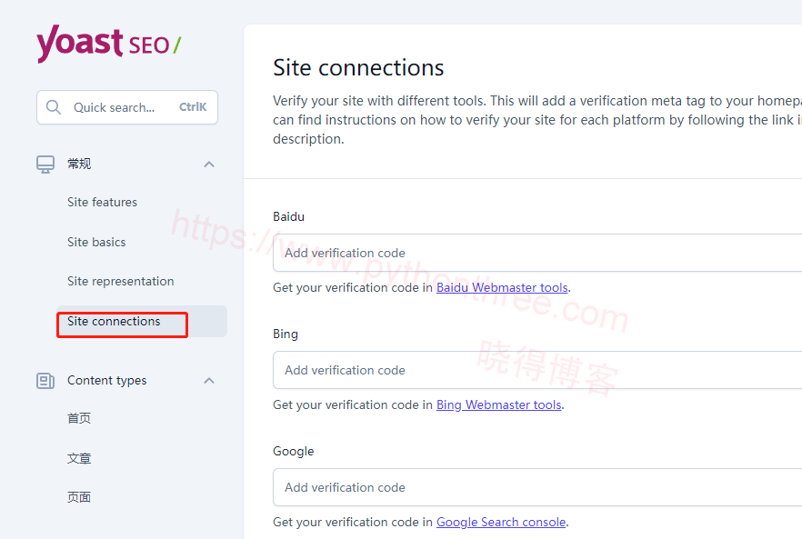
Task: Click the Site connections page heading
Action: click(358, 67)
